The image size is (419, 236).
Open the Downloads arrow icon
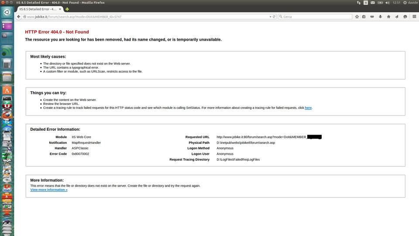380,17
